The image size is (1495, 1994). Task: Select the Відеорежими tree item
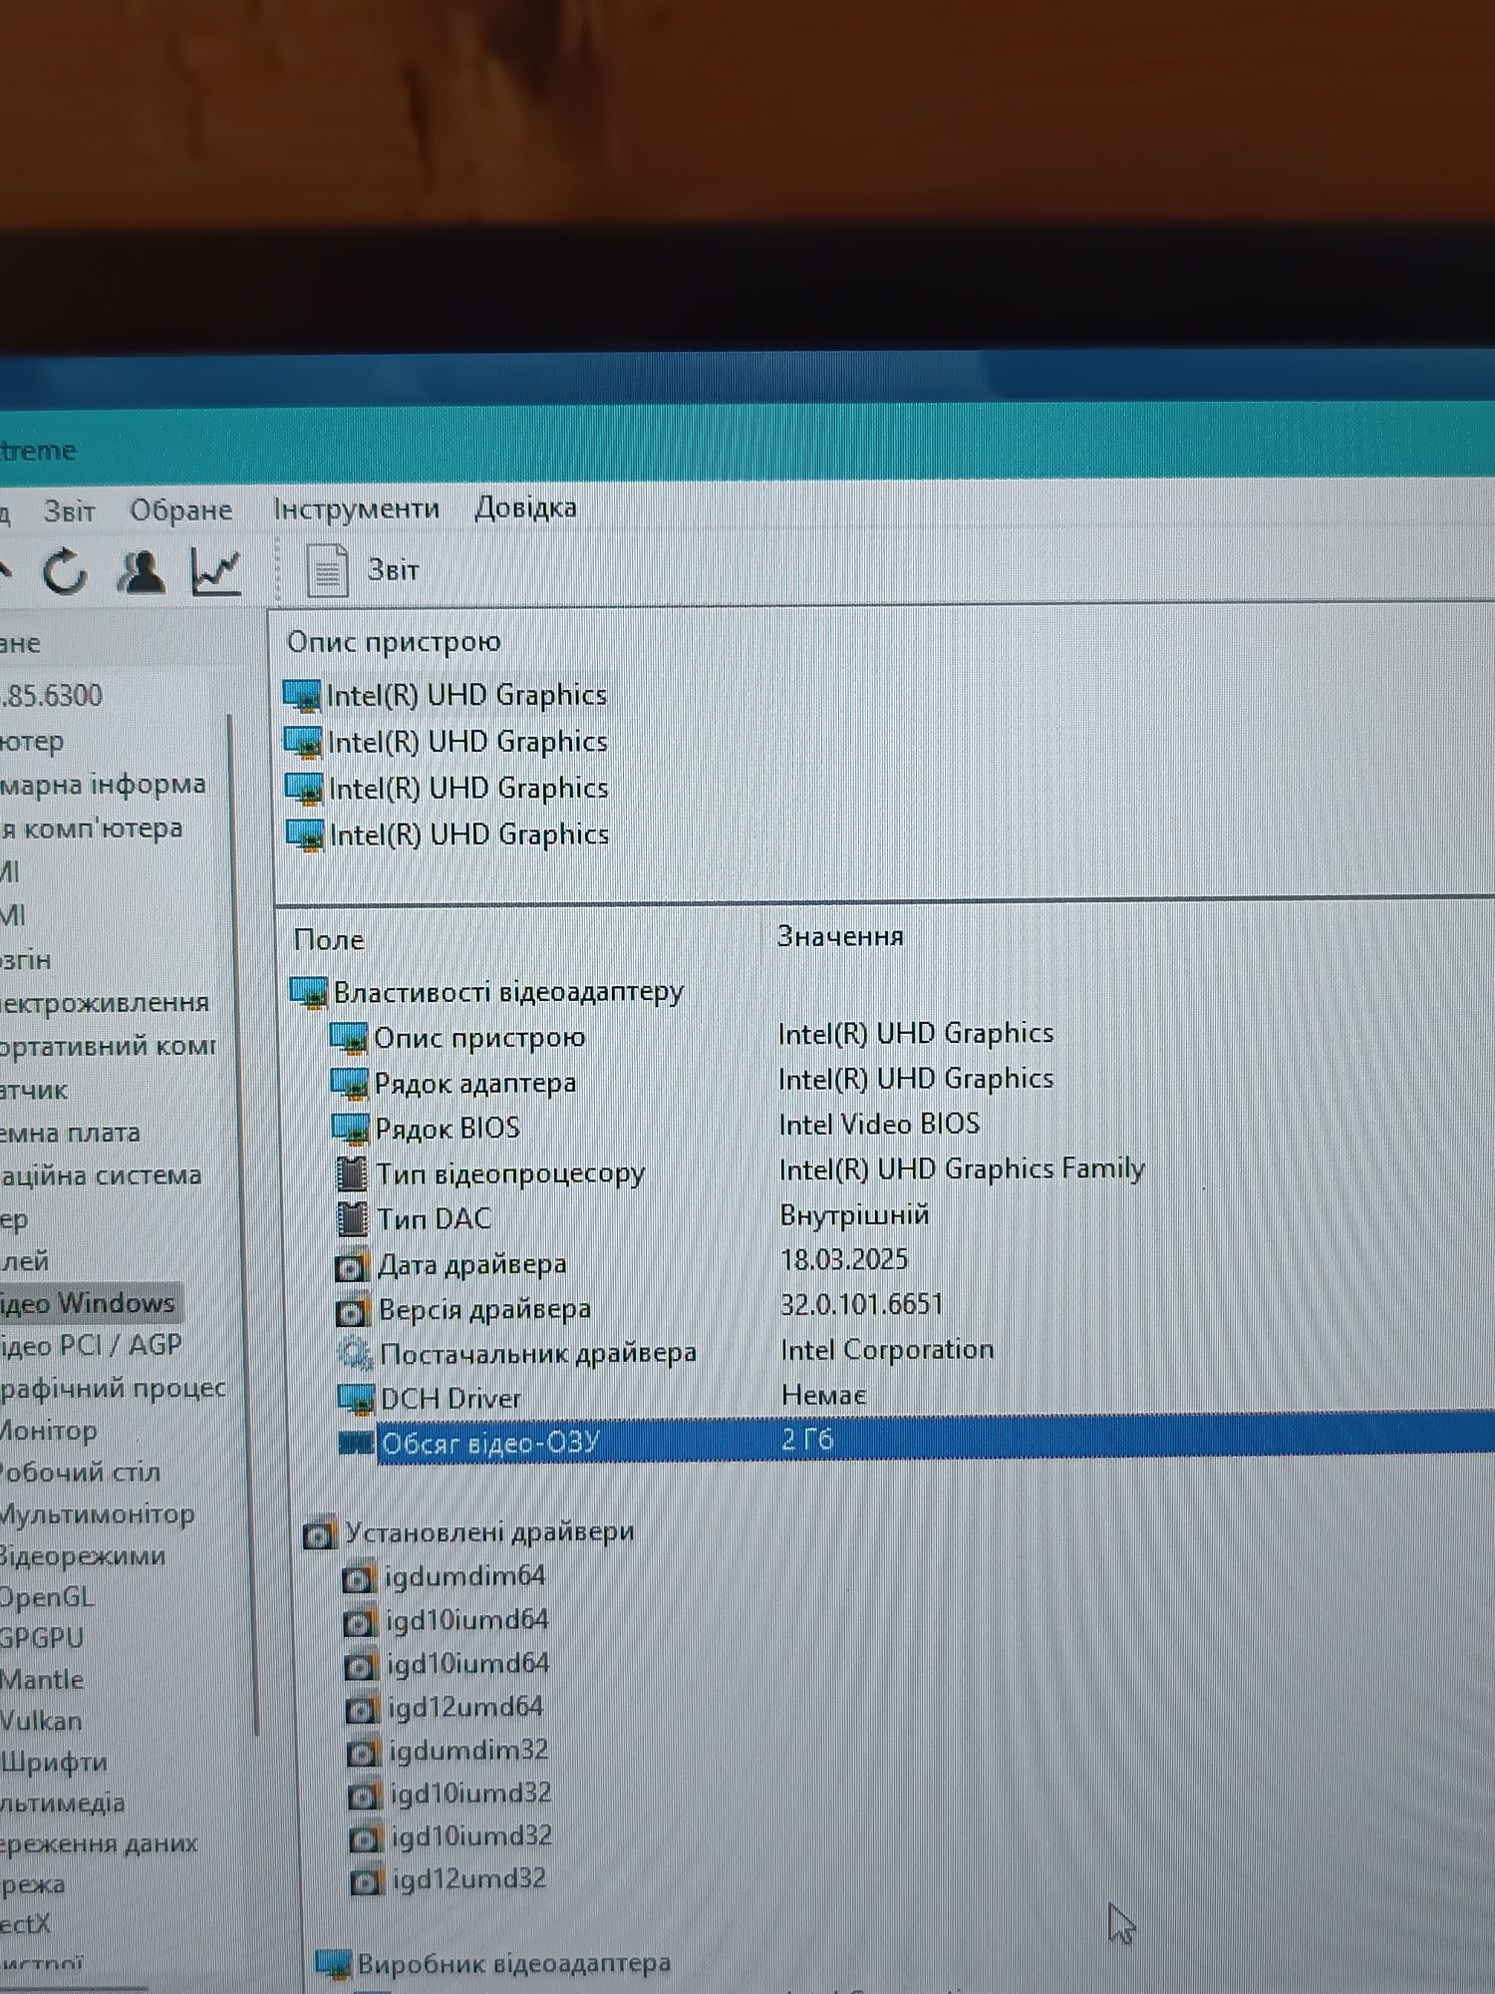[x=83, y=1556]
